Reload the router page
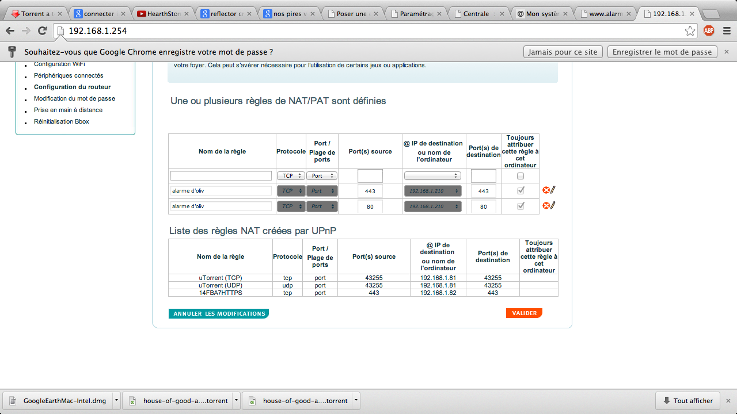737x414 pixels. click(42, 31)
